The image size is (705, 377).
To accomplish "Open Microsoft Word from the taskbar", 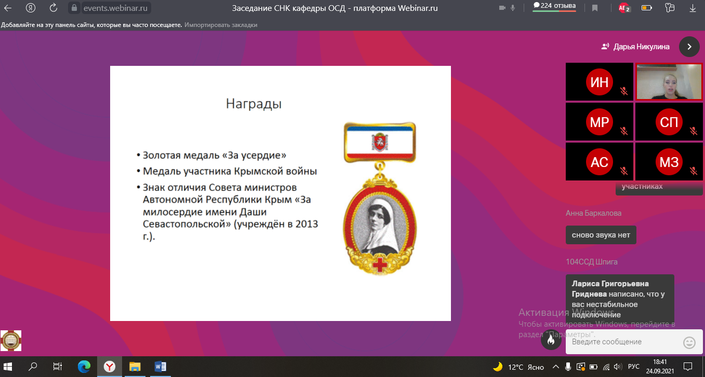I will point(161,367).
